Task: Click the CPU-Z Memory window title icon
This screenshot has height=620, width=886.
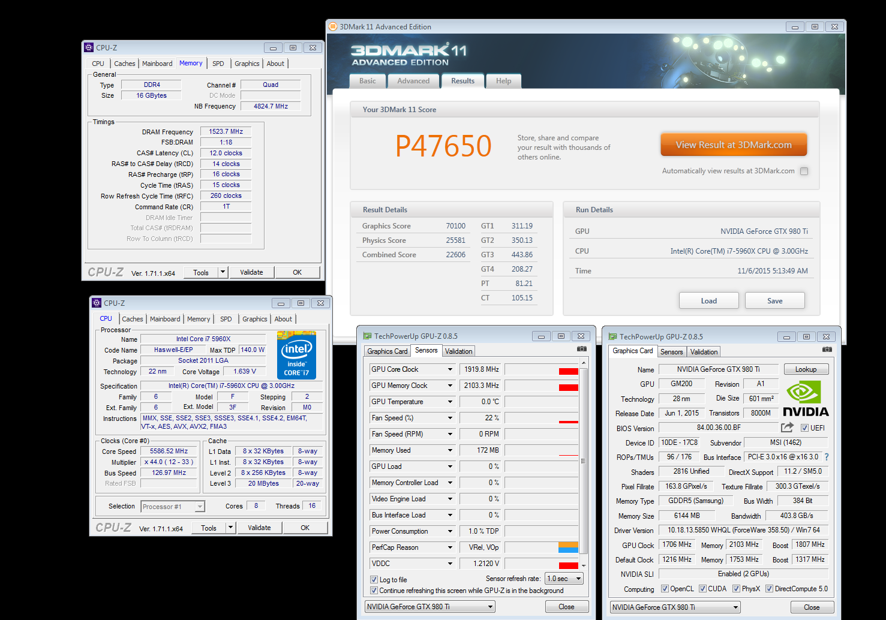Action: [x=89, y=47]
